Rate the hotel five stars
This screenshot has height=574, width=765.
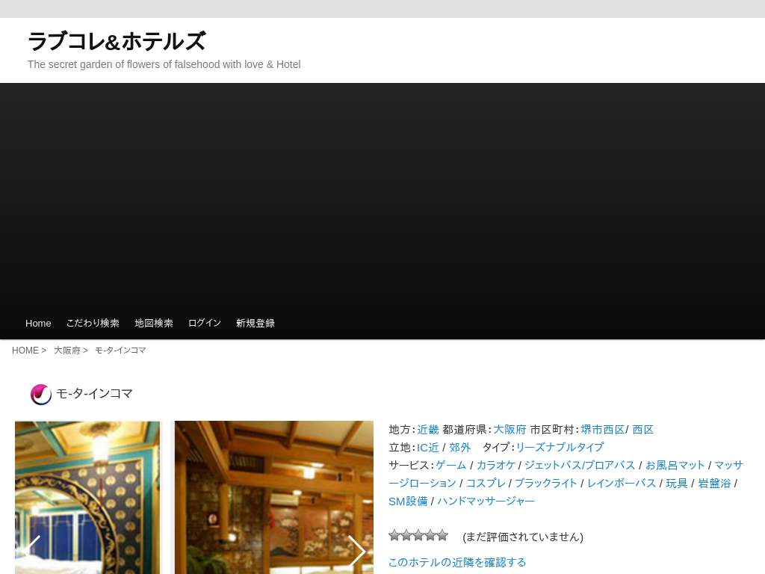442,536
